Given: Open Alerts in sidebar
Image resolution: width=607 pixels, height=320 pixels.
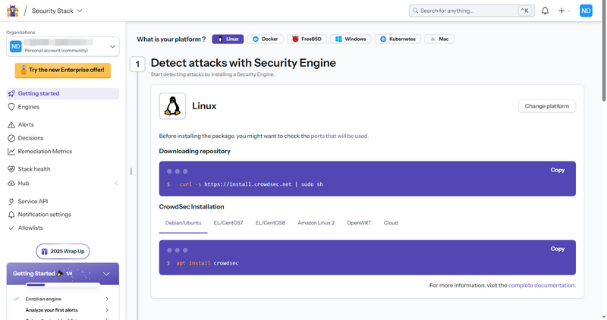Looking at the screenshot, I should [x=26, y=124].
